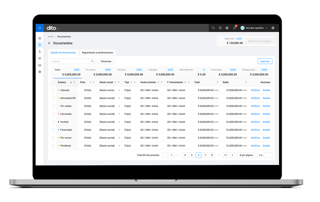Open the hamburger menu in the top-left corner
The width and height of the screenshot is (320, 202).
coord(40,28)
